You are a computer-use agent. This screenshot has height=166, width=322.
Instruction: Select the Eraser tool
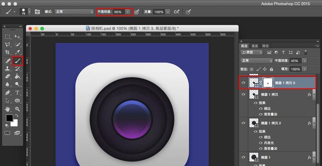click(x=7, y=76)
